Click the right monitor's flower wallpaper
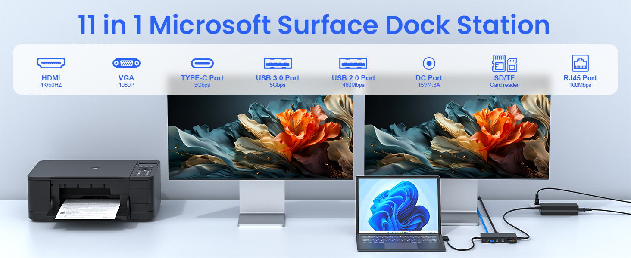 (457, 136)
